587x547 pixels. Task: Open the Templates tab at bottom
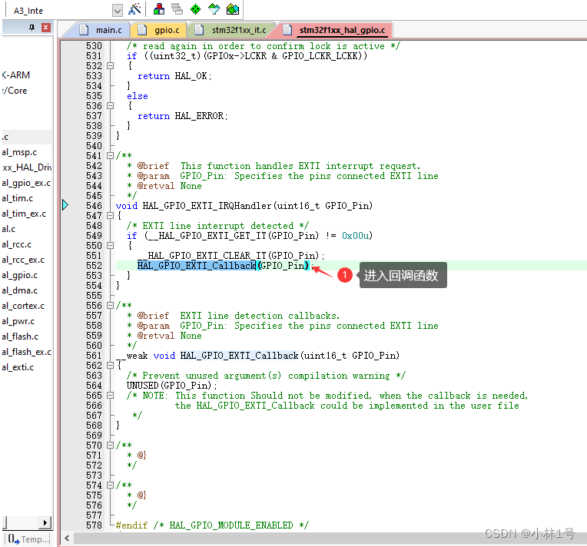[x=28, y=539]
